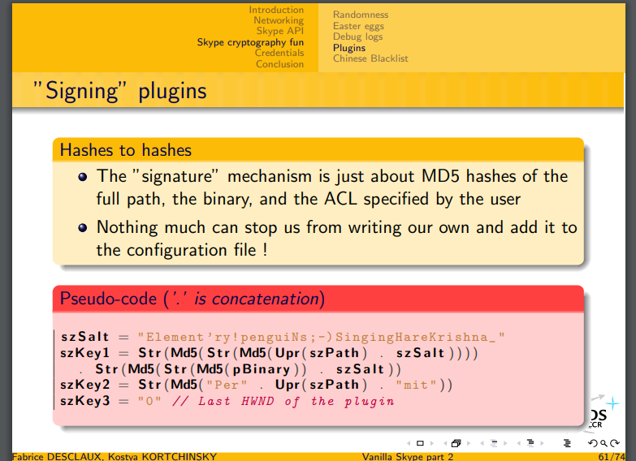This screenshot has width=636, height=461.
Task: Click the Pseudo-code block heading
Action: tap(193, 299)
